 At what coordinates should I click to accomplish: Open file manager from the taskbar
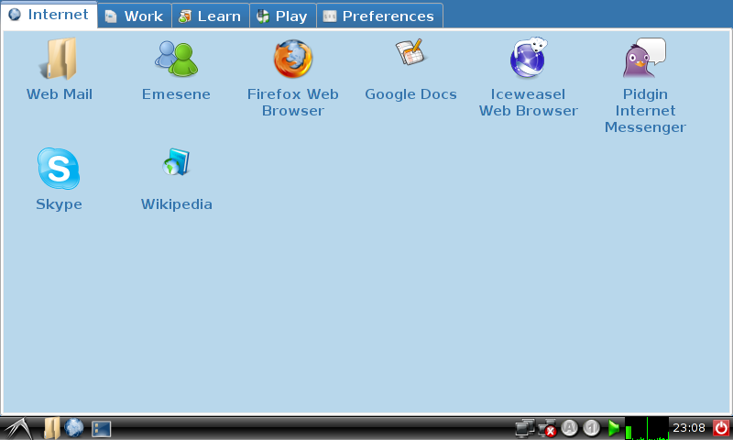[51, 428]
